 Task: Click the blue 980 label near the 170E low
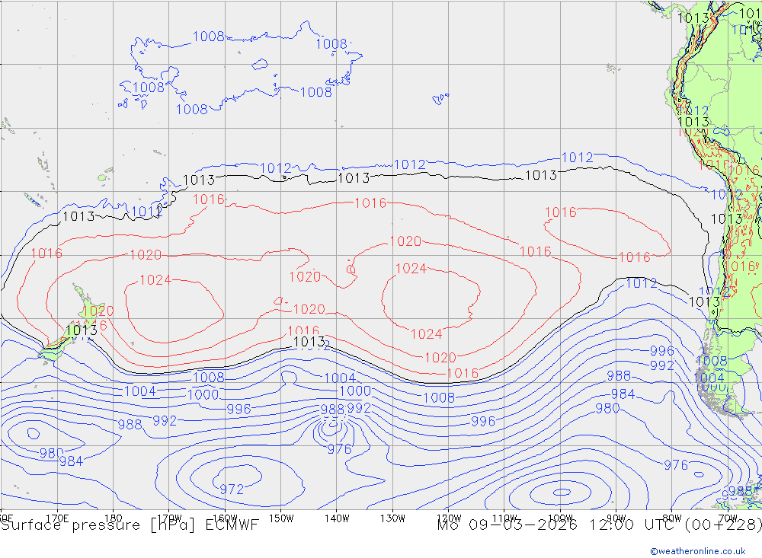tap(52, 453)
